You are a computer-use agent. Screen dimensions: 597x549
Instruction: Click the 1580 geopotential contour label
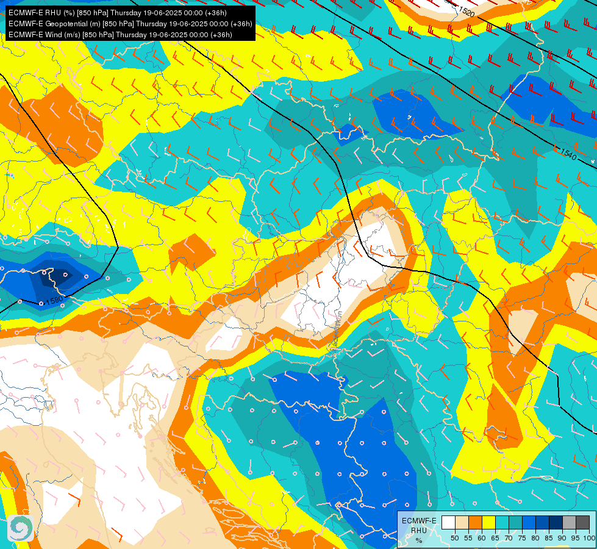[x=54, y=301]
